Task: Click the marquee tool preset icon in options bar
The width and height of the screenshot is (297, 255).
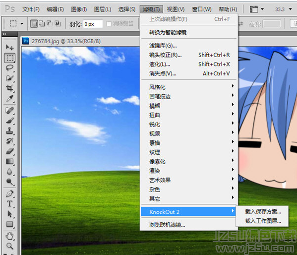Action: point(13,23)
